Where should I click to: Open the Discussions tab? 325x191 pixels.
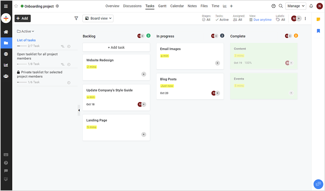coord(132,6)
